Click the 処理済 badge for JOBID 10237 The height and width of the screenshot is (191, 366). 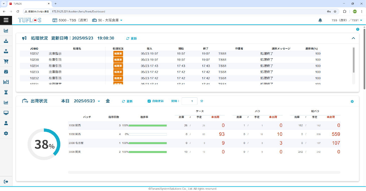[118, 54]
